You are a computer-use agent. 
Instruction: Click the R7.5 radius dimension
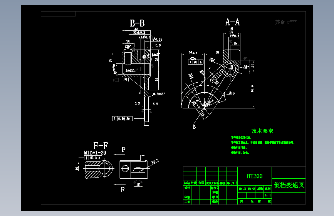click(155, 161)
